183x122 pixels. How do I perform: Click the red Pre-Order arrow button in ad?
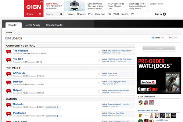[148, 82]
